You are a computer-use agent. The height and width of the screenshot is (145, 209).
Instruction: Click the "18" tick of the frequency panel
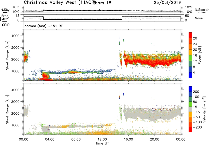point(17,16)
